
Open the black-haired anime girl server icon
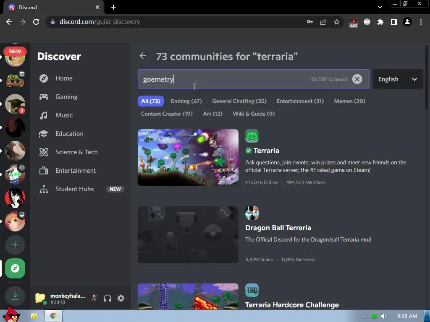tap(15, 198)
